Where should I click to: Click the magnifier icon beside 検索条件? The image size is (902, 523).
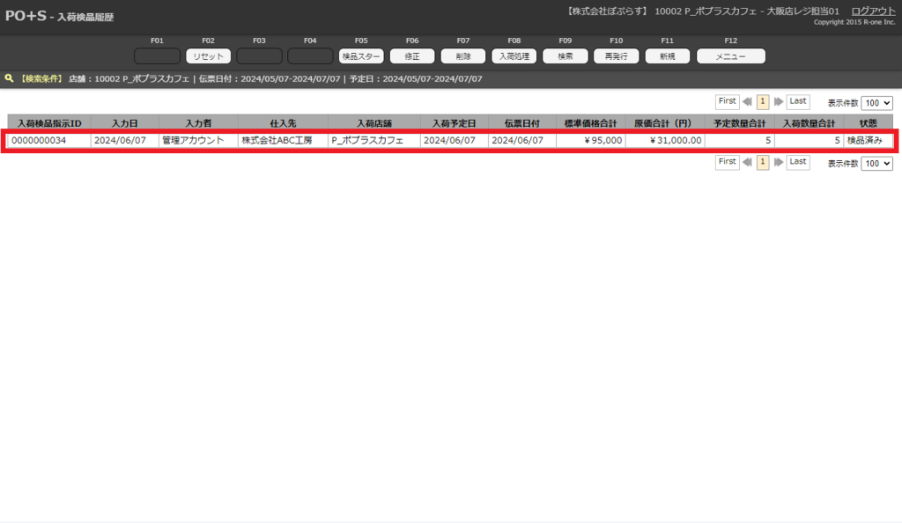pyautogui.click(x=9, y=78)
